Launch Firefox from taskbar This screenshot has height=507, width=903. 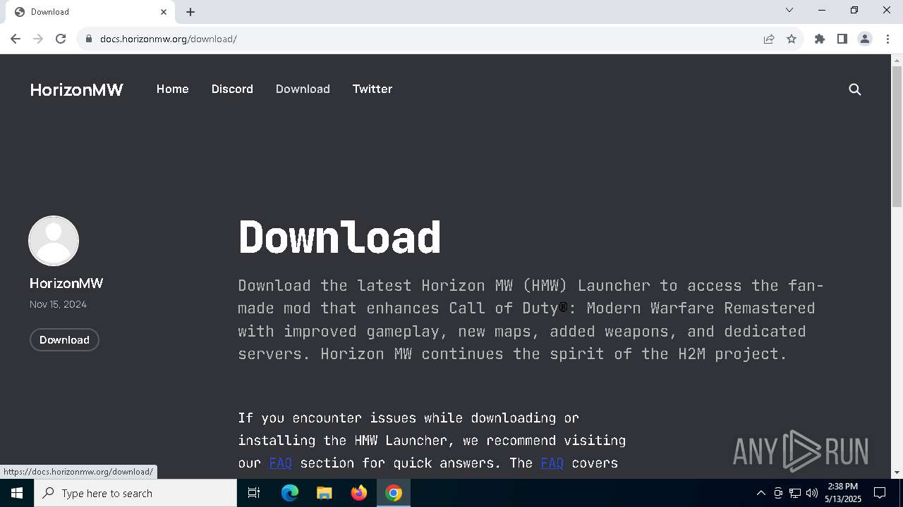tap(359, 493)
